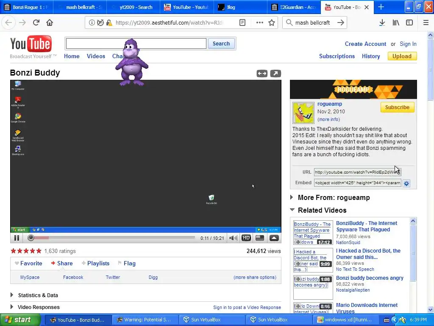This screenshot has height=326, width=434.
Task: Open rogueamp channel name link
Action: pos(330,104)
